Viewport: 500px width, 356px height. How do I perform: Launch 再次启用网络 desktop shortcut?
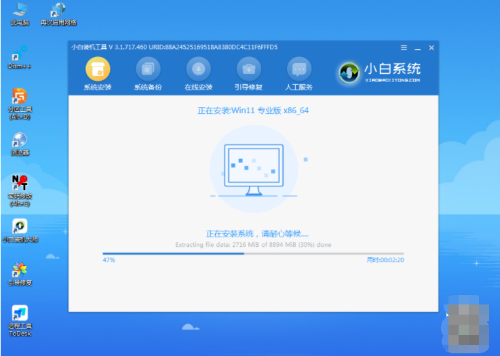pyautogui.click(x=58, y=14)
